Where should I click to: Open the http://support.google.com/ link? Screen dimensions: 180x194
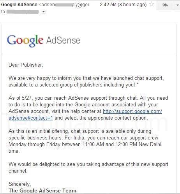(x=132, y=111)
